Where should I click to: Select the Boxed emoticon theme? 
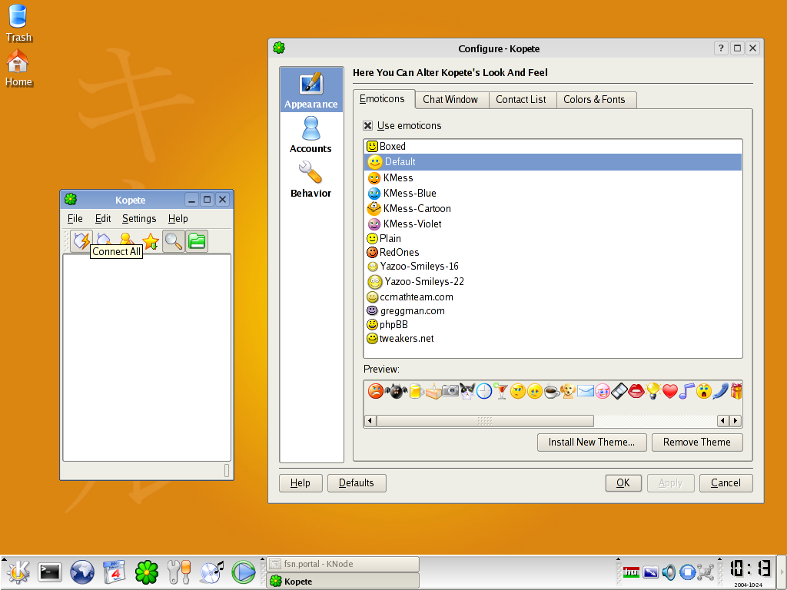click(553, 146)
